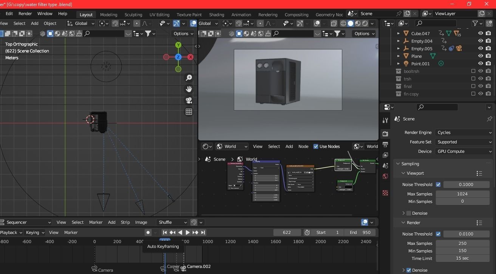Hide the Plane object in outliner
The height and width of the screenshot is (274, 496).
tap(481, 56)
